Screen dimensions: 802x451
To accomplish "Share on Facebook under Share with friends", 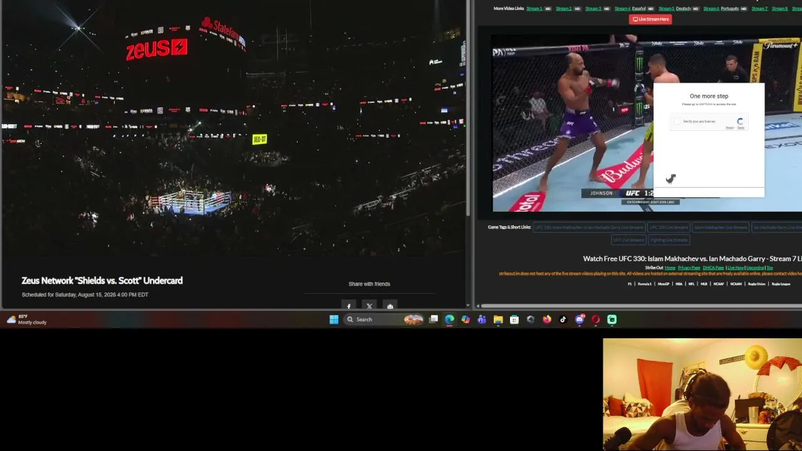I will 349,306.
